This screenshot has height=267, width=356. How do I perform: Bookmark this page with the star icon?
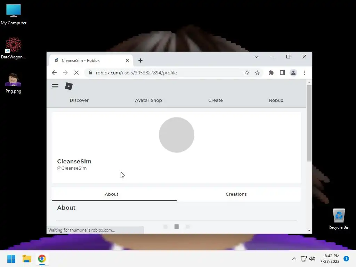257,73
